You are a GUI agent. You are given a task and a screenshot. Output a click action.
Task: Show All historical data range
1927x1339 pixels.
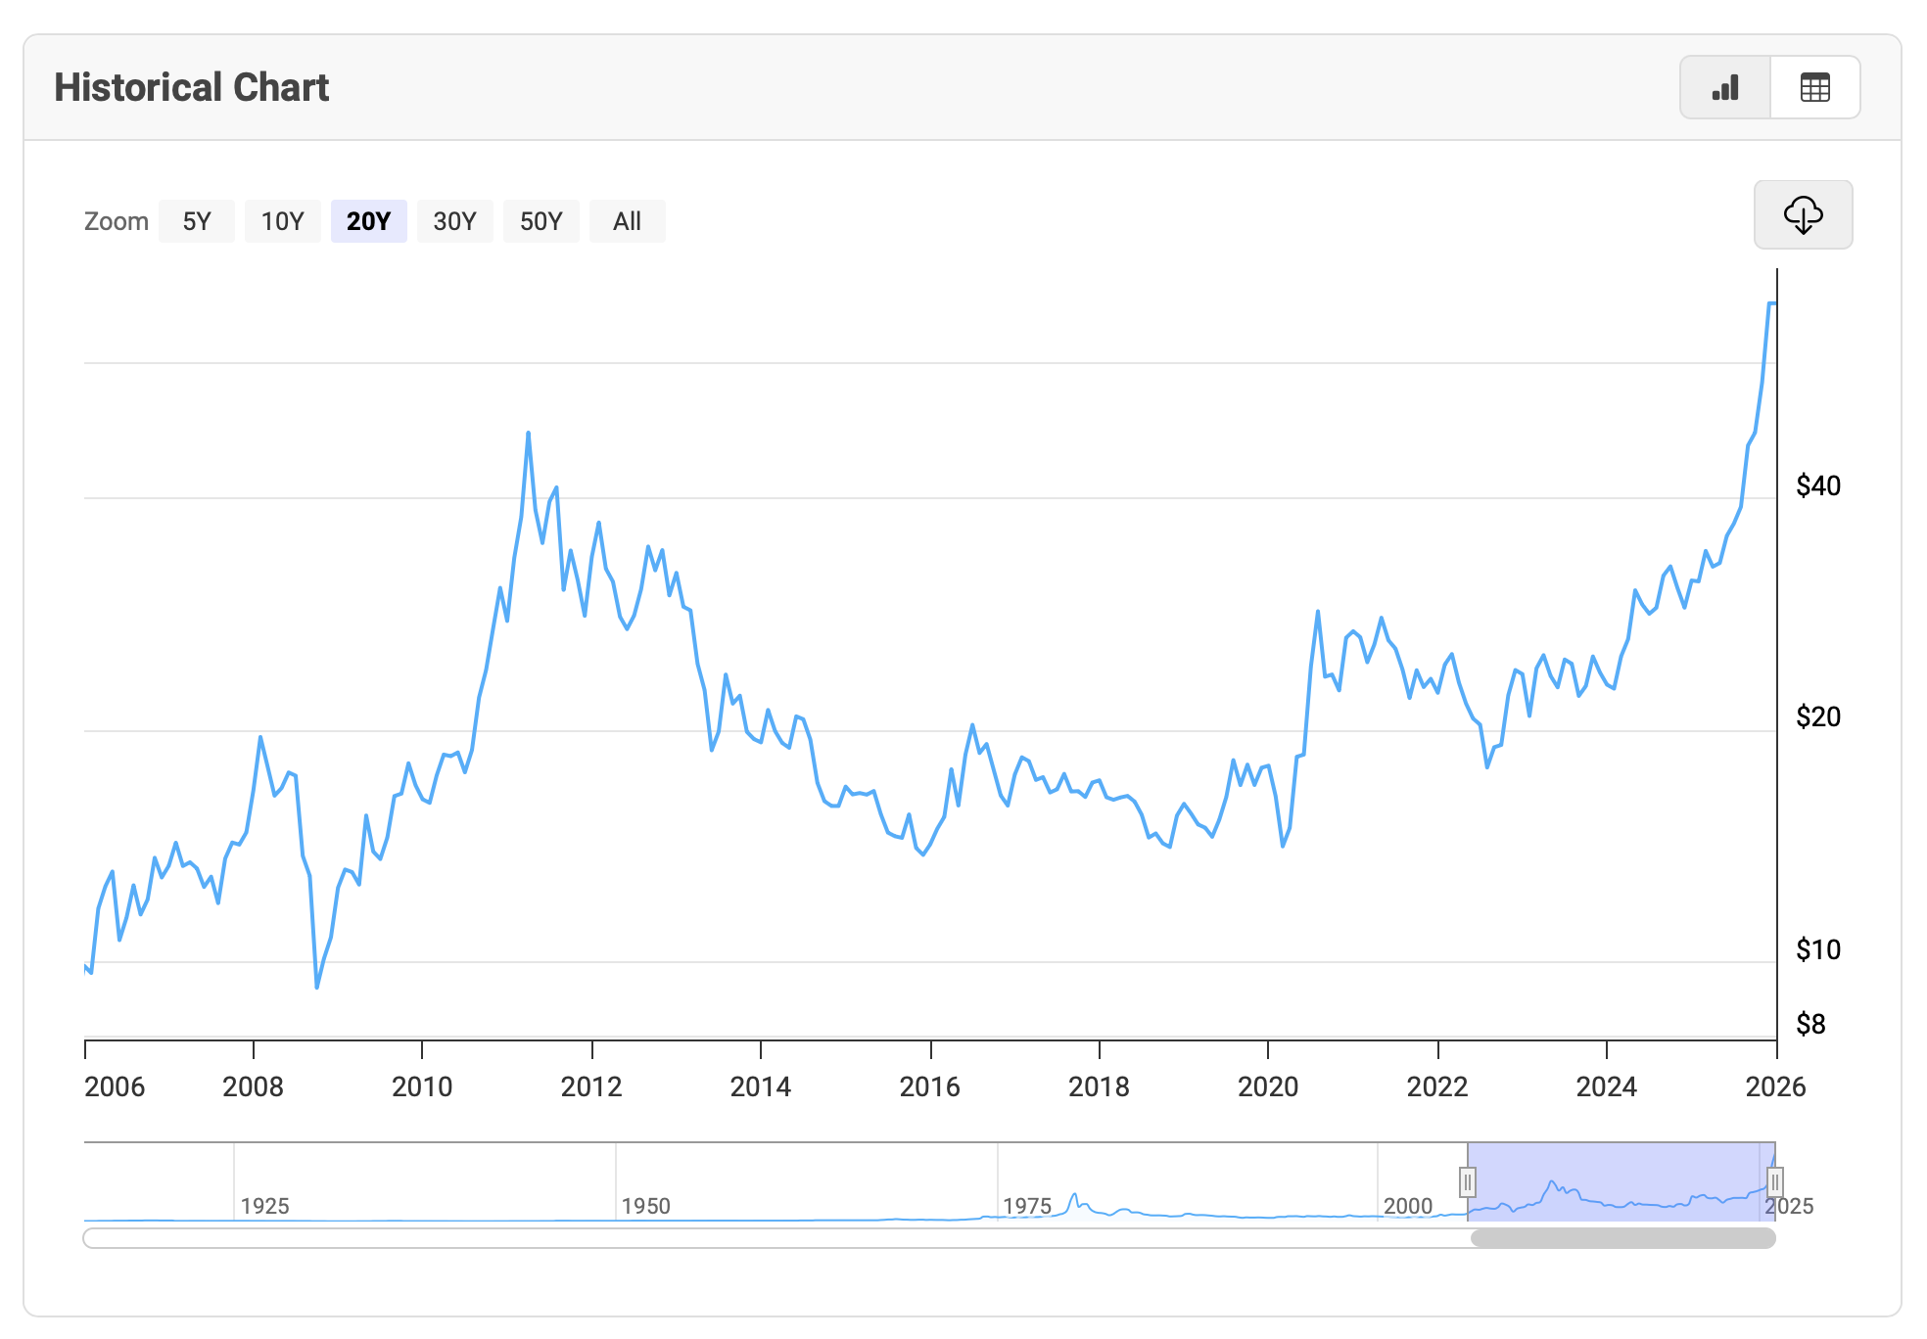click(x=627, y=221)
